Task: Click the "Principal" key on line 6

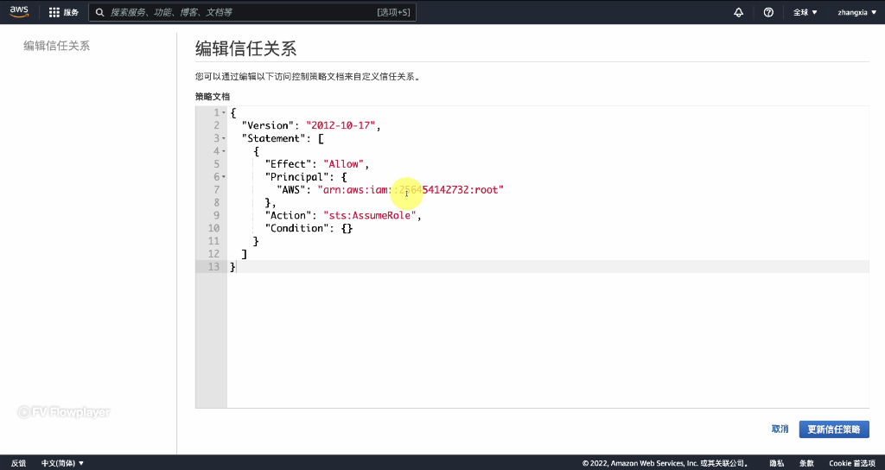Action: click(297, 176)
